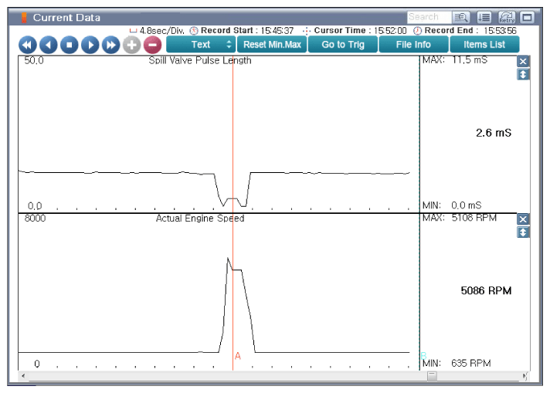Expand the Spill Valve Pulse Length graph
Screen dimensions: 550x393
523,75
